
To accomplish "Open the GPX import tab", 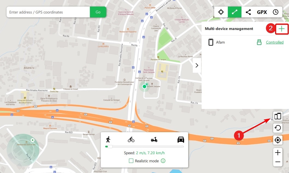I will tap(262, 12).
